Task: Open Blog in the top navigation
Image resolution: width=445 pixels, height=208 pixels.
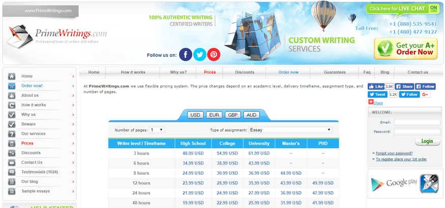Action: [385, 72]
